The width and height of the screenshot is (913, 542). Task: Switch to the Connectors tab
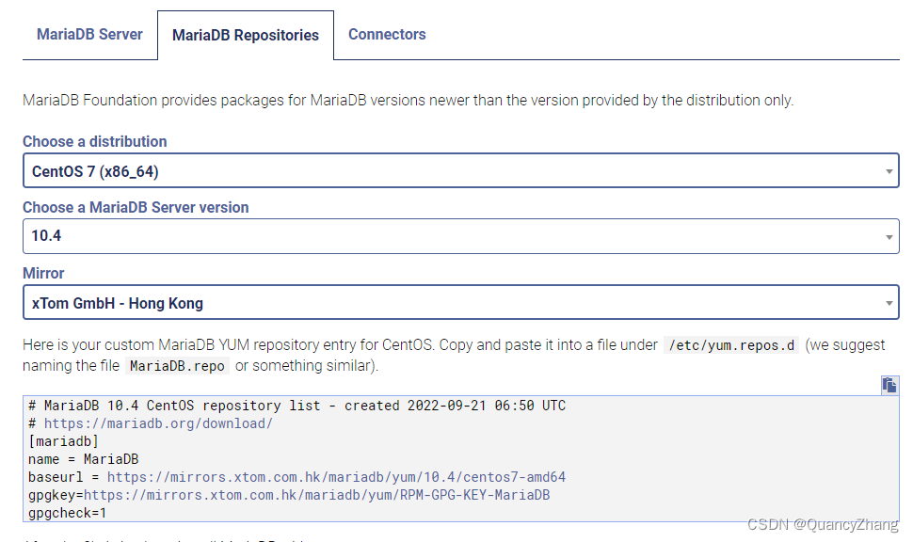(387, 34)
